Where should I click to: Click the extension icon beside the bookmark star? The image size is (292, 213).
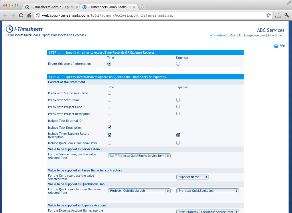pos(278,15)
